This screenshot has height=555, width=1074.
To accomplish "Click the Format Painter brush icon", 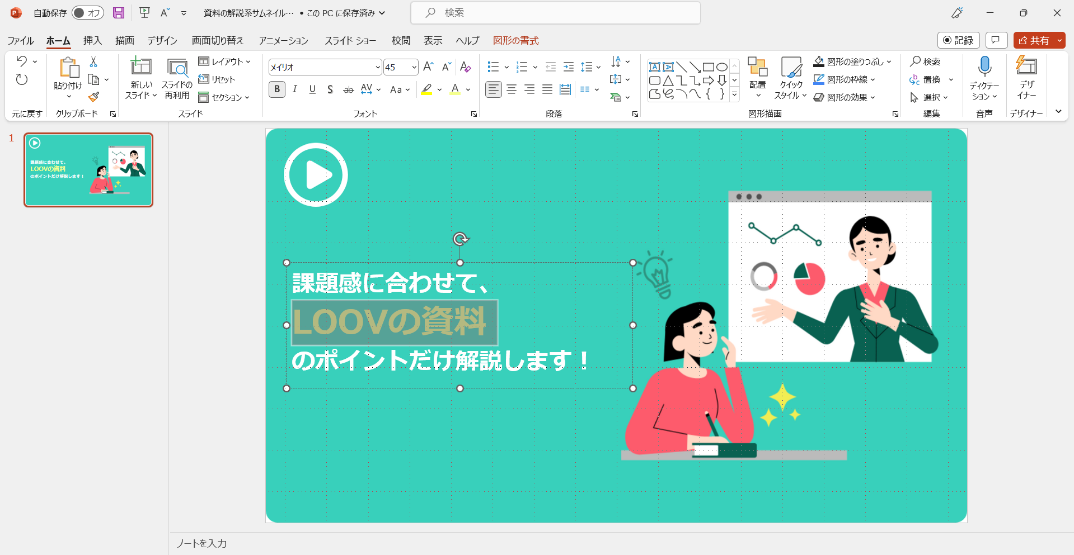I will [93, 97].
